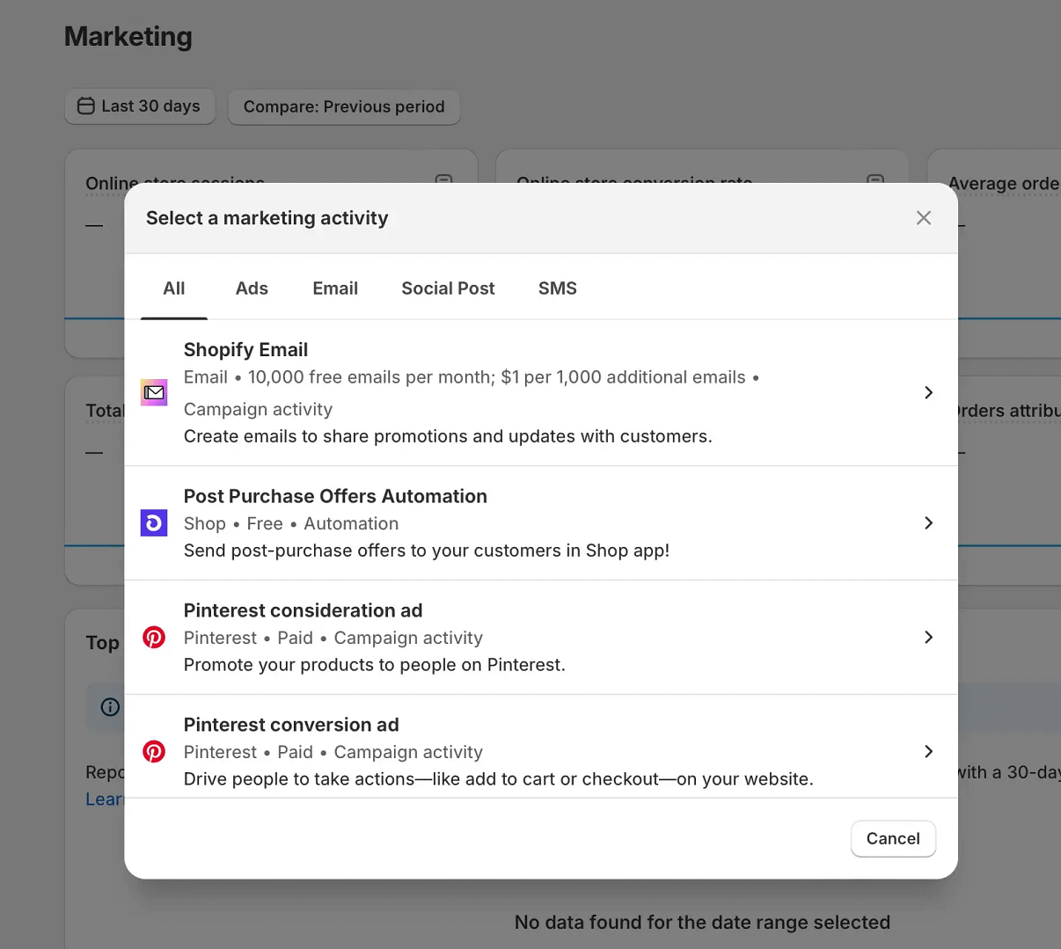Open Shopify Email via its chevron
The image size is (1061, 949).
click(x=928, y=392)
